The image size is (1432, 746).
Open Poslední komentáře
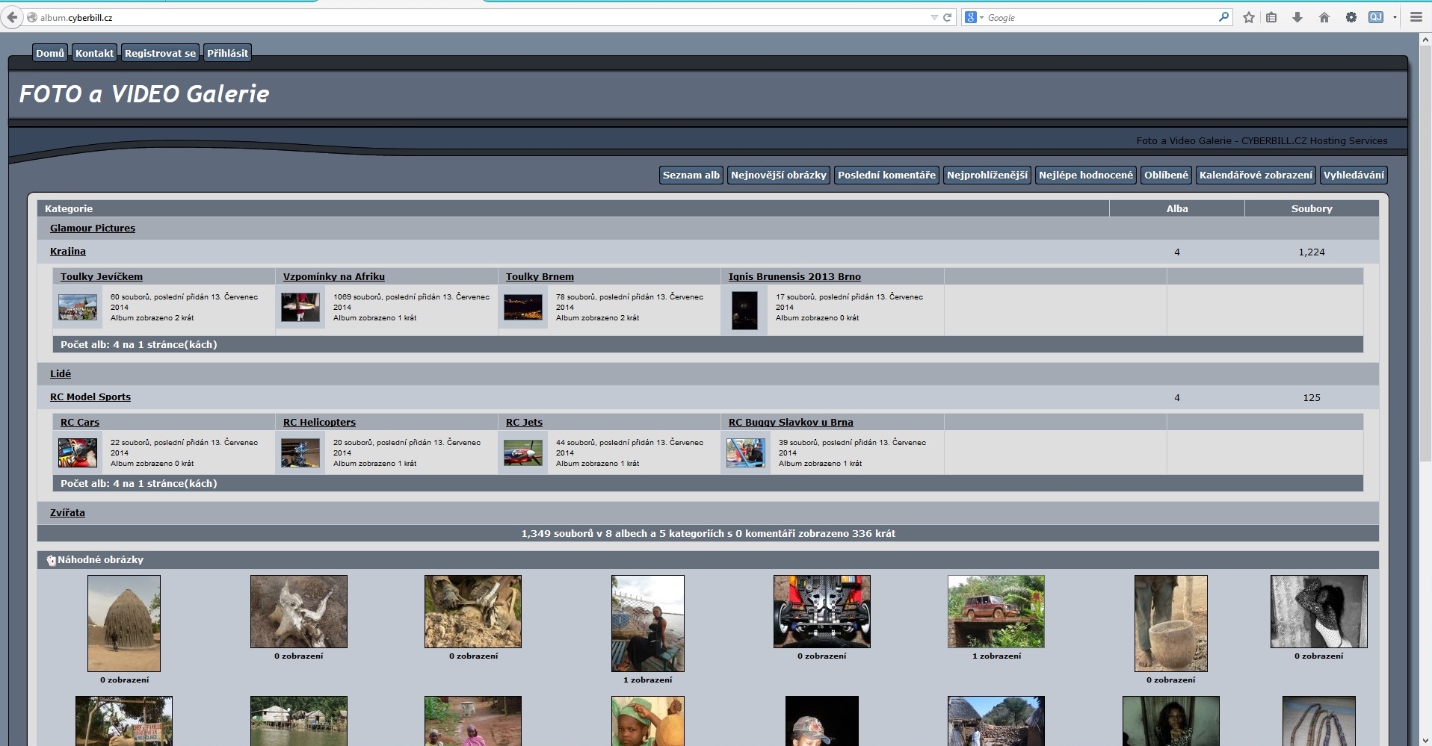point(886,175)
